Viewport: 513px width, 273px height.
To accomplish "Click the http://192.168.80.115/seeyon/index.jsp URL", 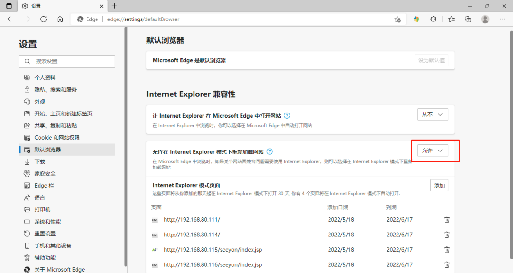I will pos(213,250).
